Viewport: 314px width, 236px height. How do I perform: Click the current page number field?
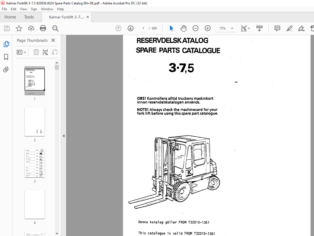tap(143, 28)
